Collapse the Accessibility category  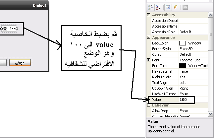148,15
